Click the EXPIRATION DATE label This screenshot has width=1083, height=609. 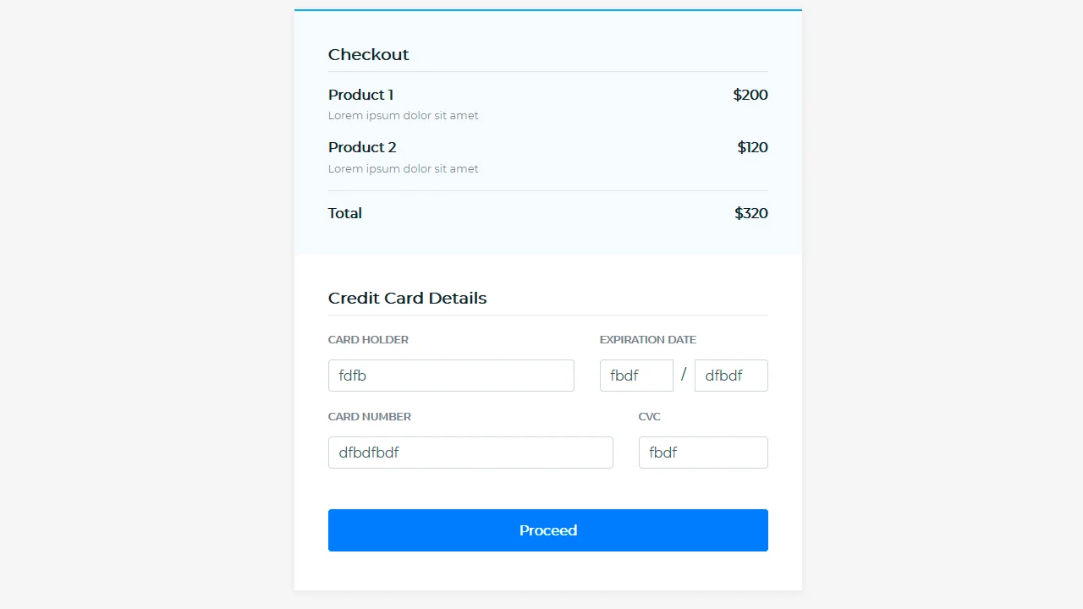[x=647, y=339]
